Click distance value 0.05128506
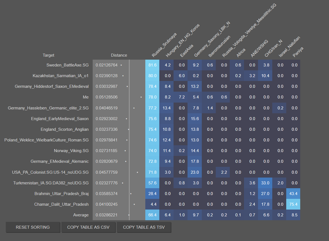This screenshot has width=329, height=241. 106,97
